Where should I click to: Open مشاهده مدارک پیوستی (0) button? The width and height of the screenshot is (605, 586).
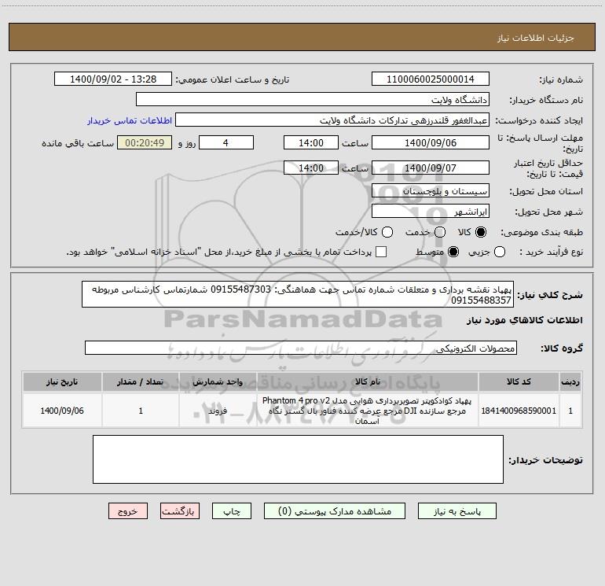point(335,511)
